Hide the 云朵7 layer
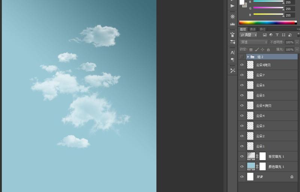Image resolution: width=300 pixels, height=192 pixels. pos(242,75)
